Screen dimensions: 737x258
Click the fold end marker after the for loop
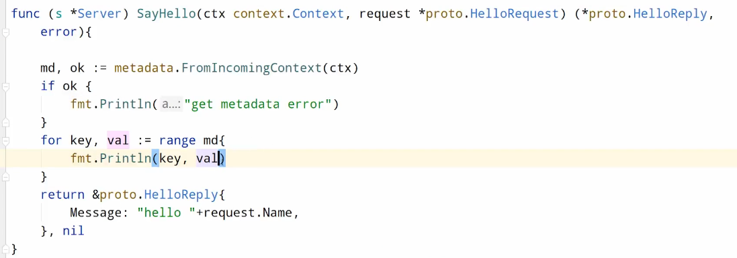tap(5, 177)
